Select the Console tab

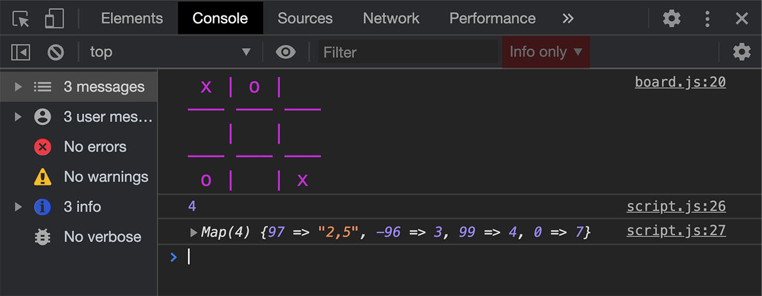click(x=220, y=18)
